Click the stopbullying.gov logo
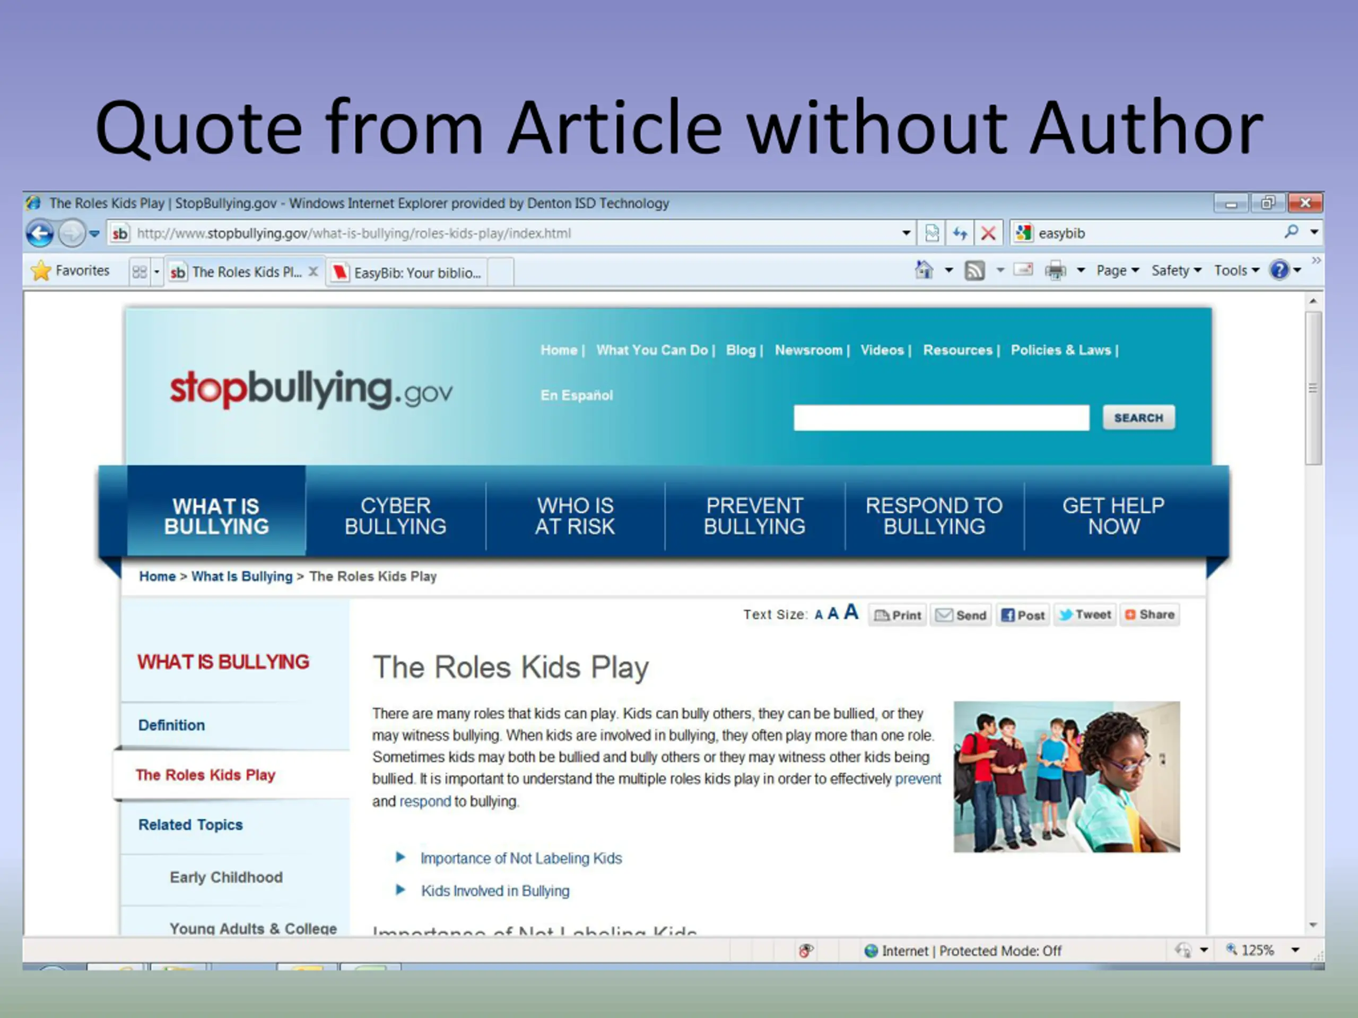Image resolution: width=1358 pixels, height=1018 pixels. [311, 389]
